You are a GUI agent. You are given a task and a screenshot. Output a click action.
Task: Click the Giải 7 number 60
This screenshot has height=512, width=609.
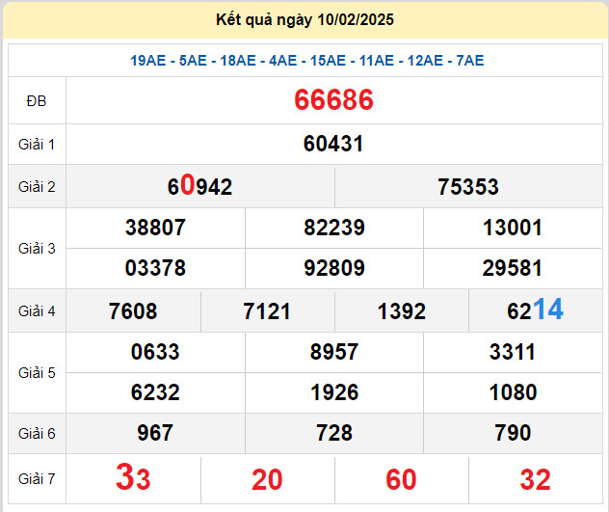click(401, 480)
